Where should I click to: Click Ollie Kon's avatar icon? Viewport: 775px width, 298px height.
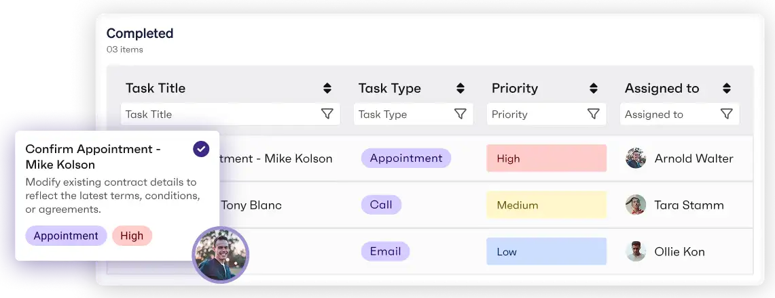coord(636,252)
